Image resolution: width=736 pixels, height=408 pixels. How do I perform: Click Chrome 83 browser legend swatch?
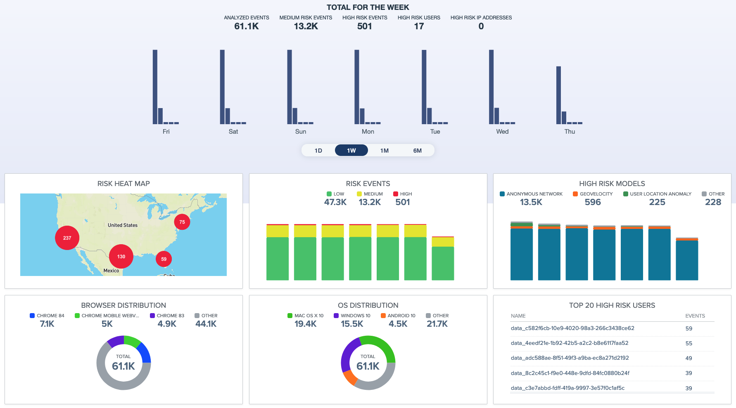click(152, 316)
